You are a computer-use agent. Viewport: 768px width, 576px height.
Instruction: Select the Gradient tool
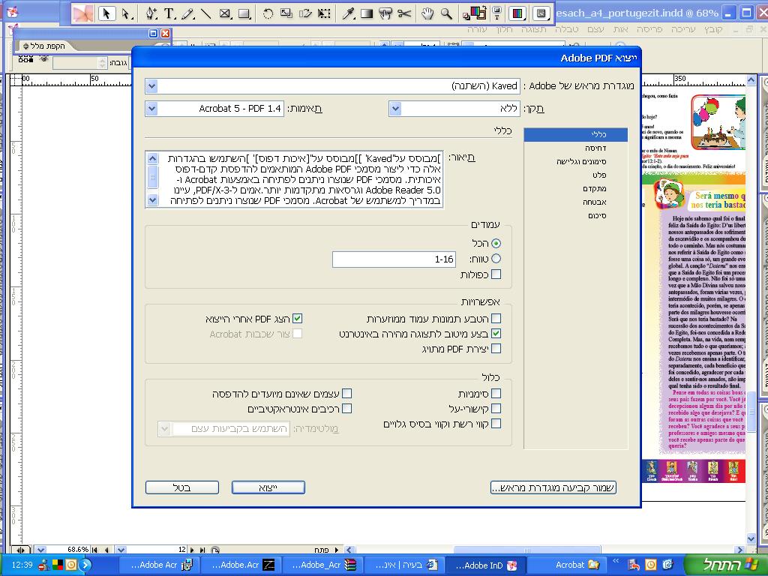(366, 13)
